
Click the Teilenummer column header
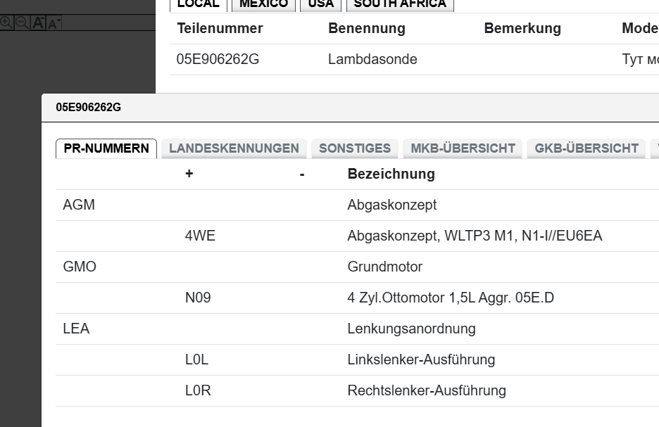click(220, 29)
